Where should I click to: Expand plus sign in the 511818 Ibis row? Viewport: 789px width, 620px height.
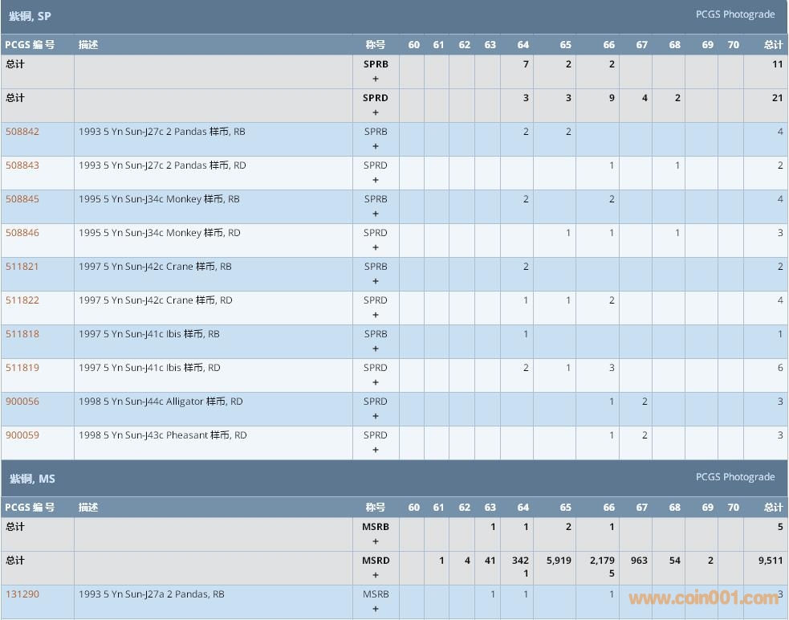tap(375, 349)
